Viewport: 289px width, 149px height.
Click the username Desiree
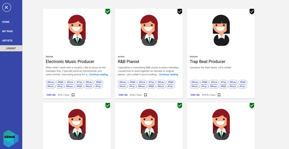tap(49, 57)
